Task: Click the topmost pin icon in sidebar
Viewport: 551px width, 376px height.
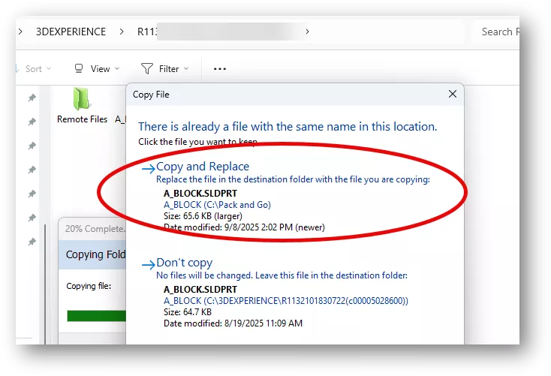Action: (x=32, y=98)
